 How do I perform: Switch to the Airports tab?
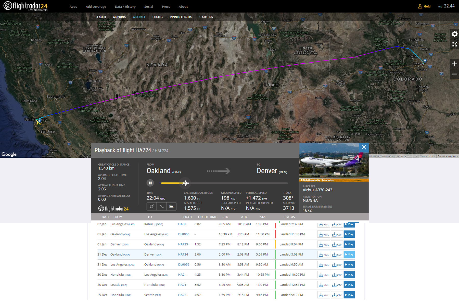click(119, 17)
